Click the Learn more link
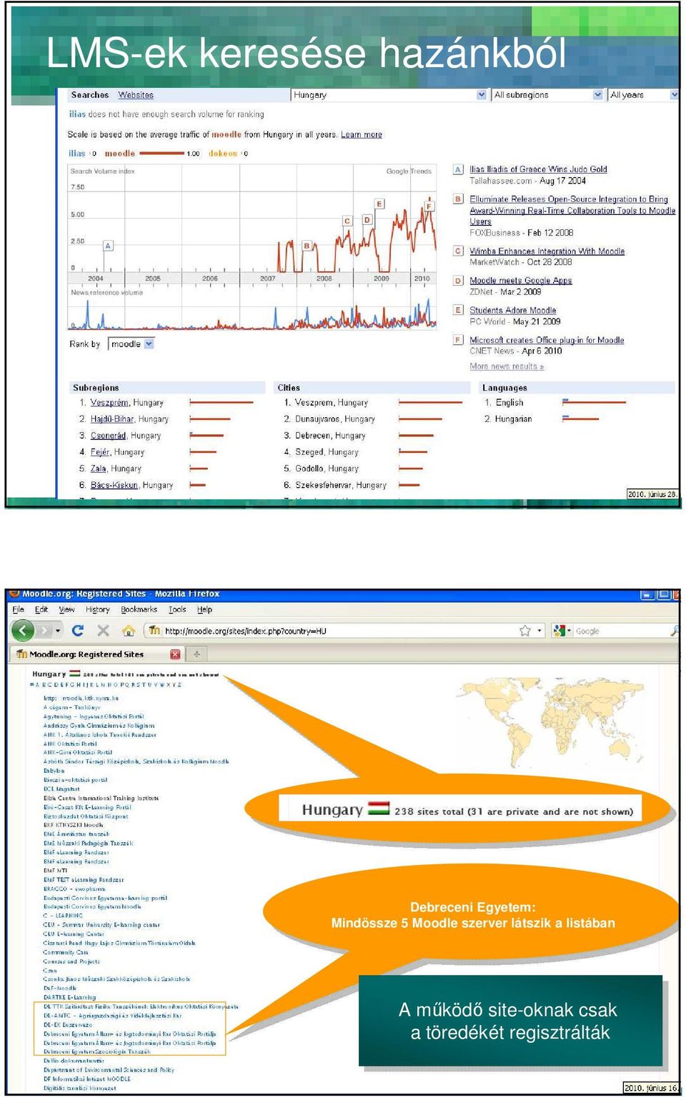Screen dimensions: 686x1100 click(x=362, y=134)
